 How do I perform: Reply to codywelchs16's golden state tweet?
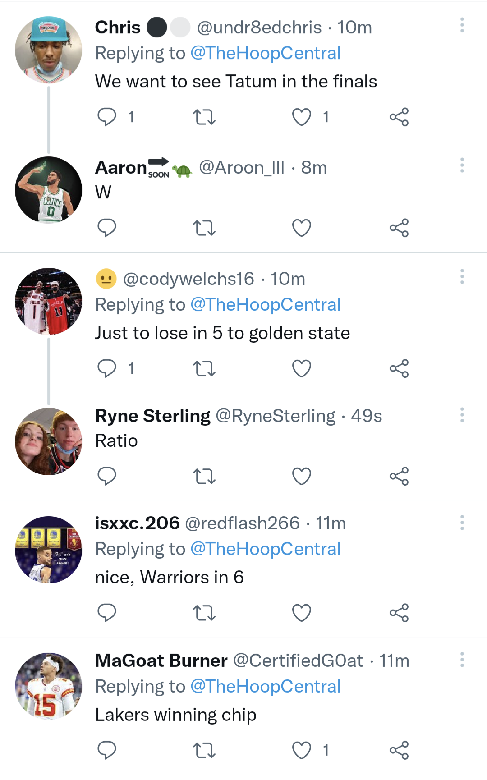pos(107,368)
